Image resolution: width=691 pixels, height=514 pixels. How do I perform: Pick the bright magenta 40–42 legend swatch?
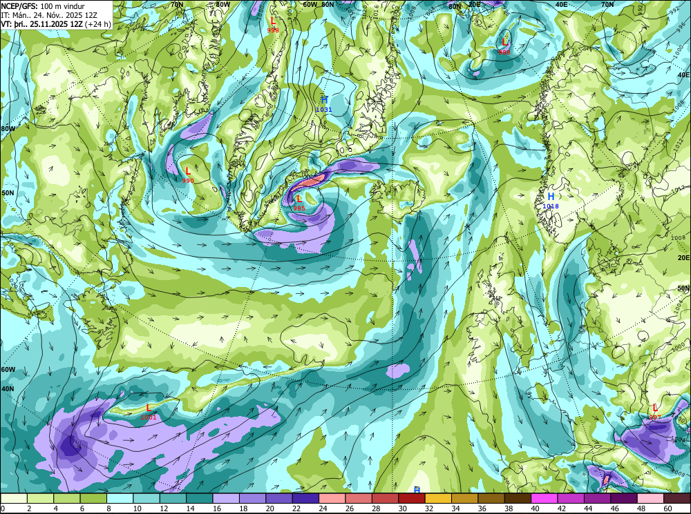544,498
